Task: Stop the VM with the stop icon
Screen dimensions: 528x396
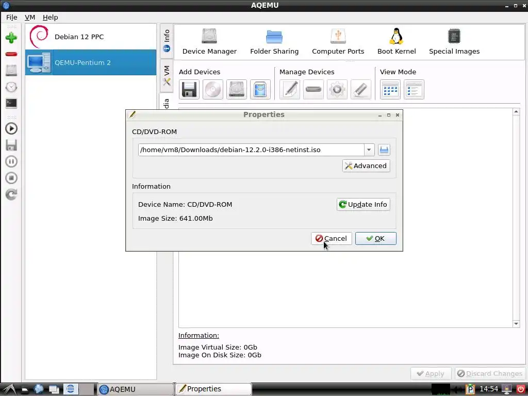Action: [11, 178]
